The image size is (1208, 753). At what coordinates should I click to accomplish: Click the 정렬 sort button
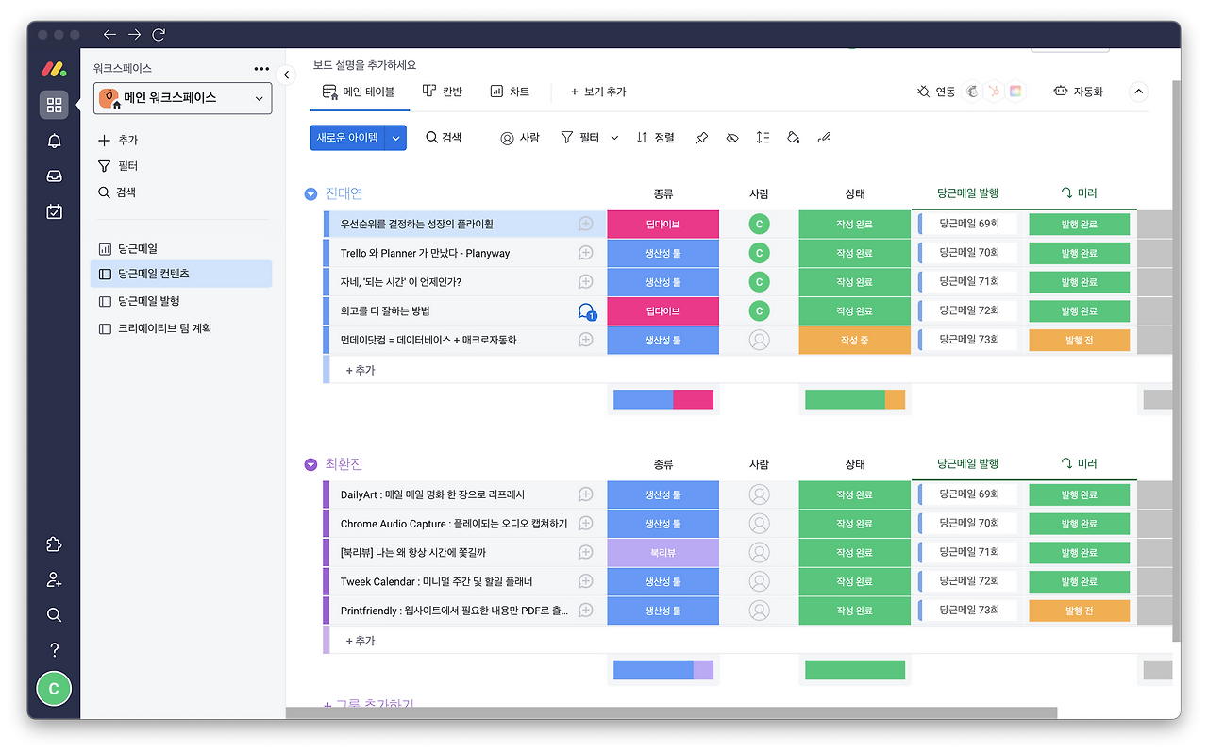[655, 138]
